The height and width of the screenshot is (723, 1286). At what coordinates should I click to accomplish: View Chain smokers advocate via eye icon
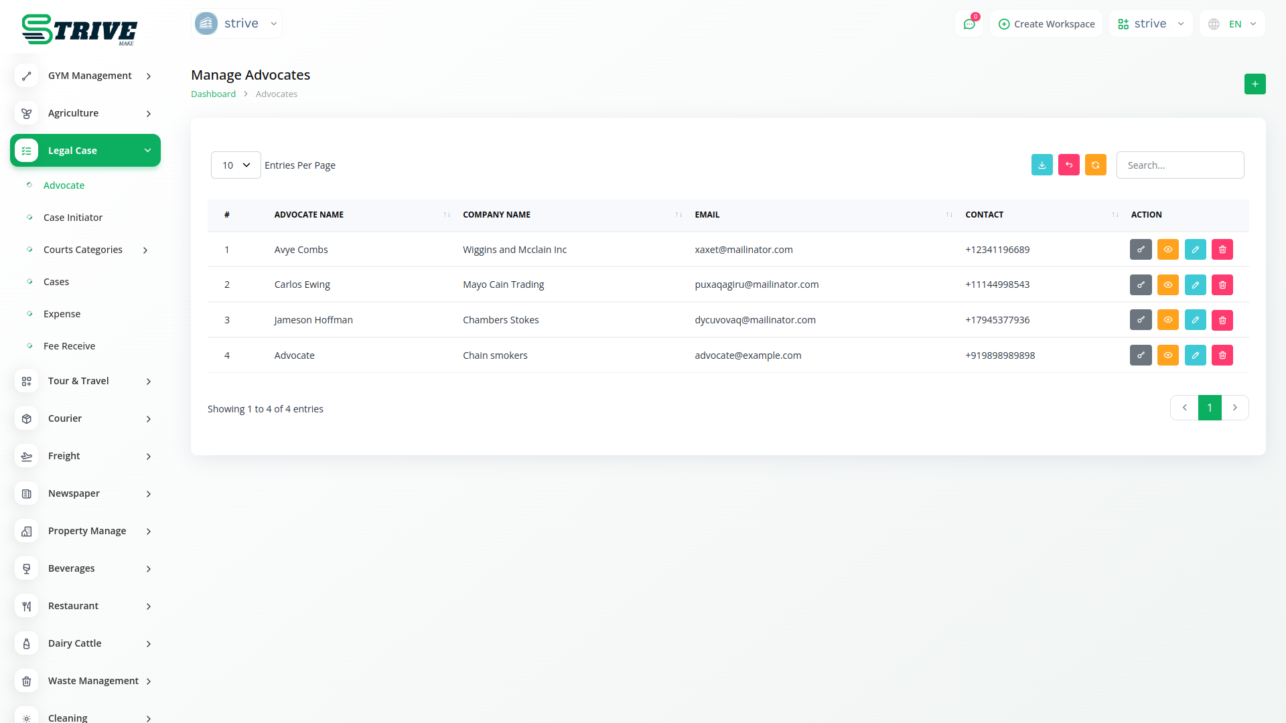1167,355
